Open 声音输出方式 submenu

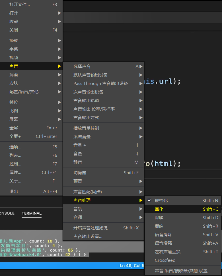[x=104, y=118]
